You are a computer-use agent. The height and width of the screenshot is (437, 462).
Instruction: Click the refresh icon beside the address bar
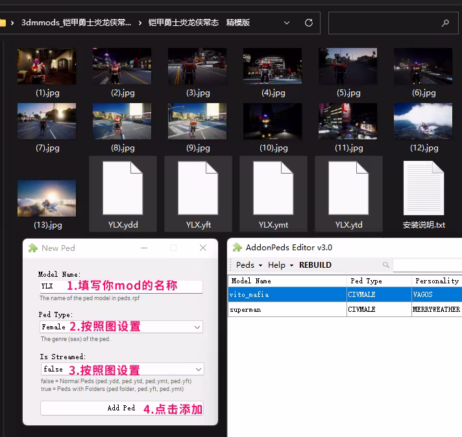(309, 23)
